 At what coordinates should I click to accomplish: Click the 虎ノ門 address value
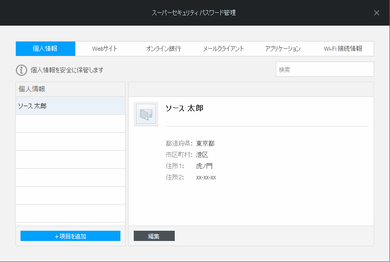[204, 166]
